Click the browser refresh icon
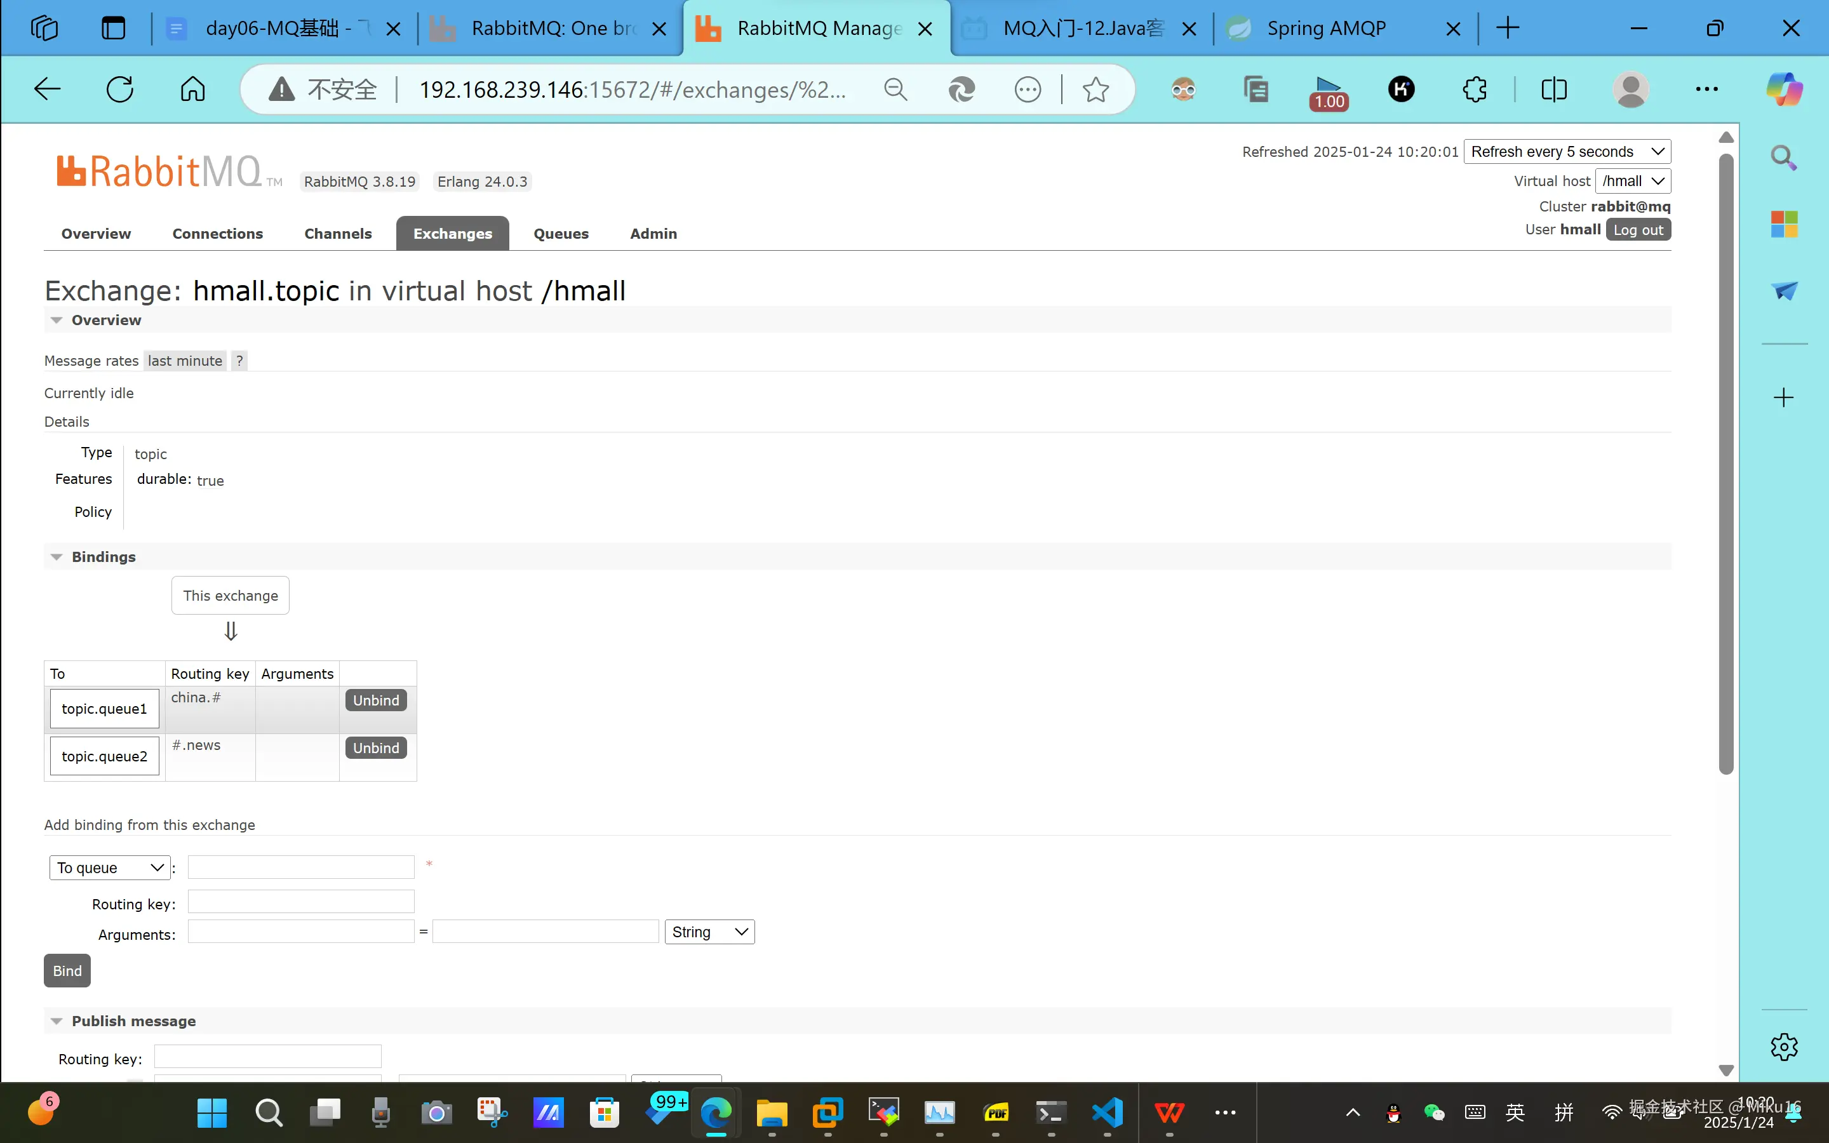 [x=119, y=89]
